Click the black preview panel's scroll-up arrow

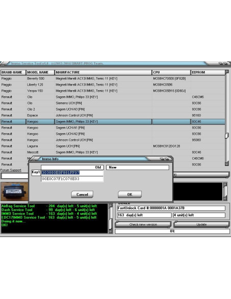225,185
